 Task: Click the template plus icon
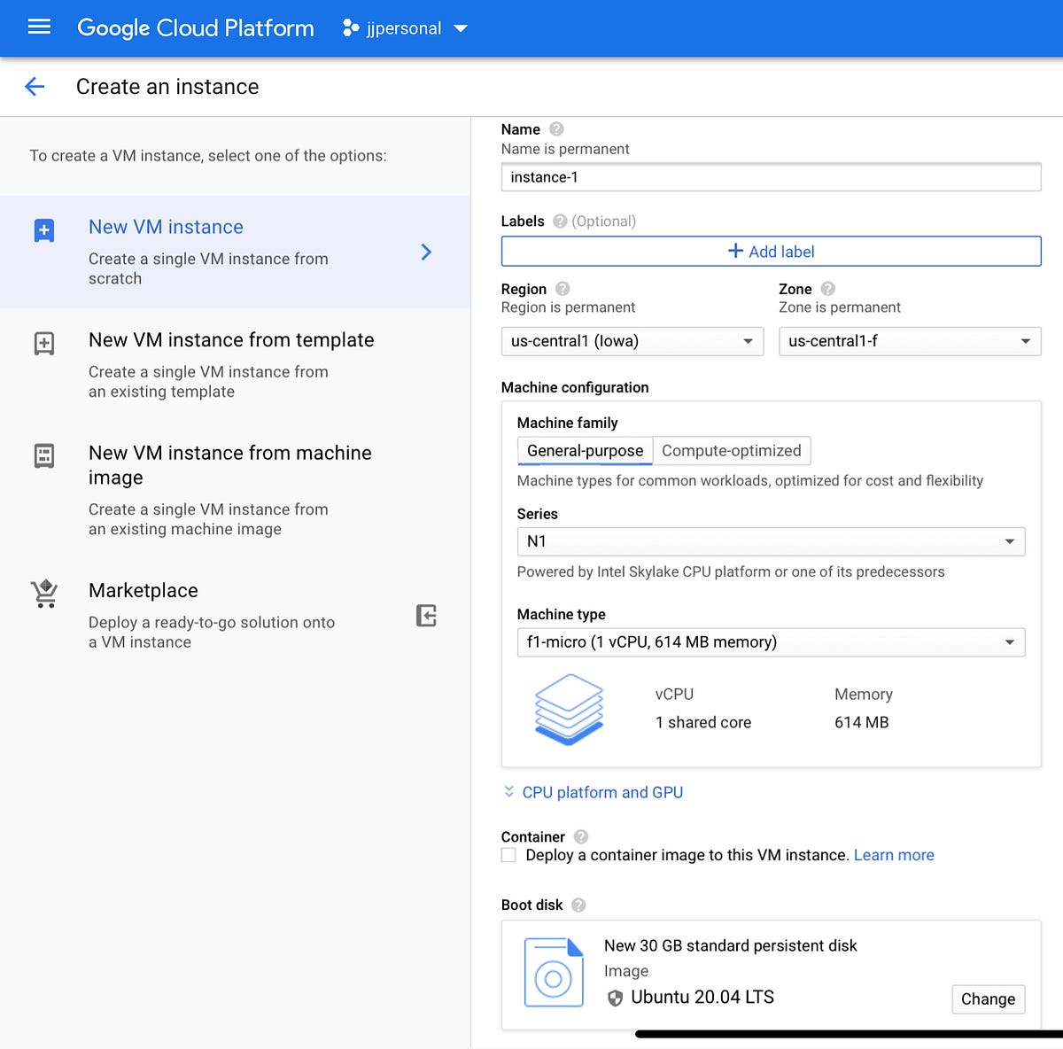tap(44, 344)
